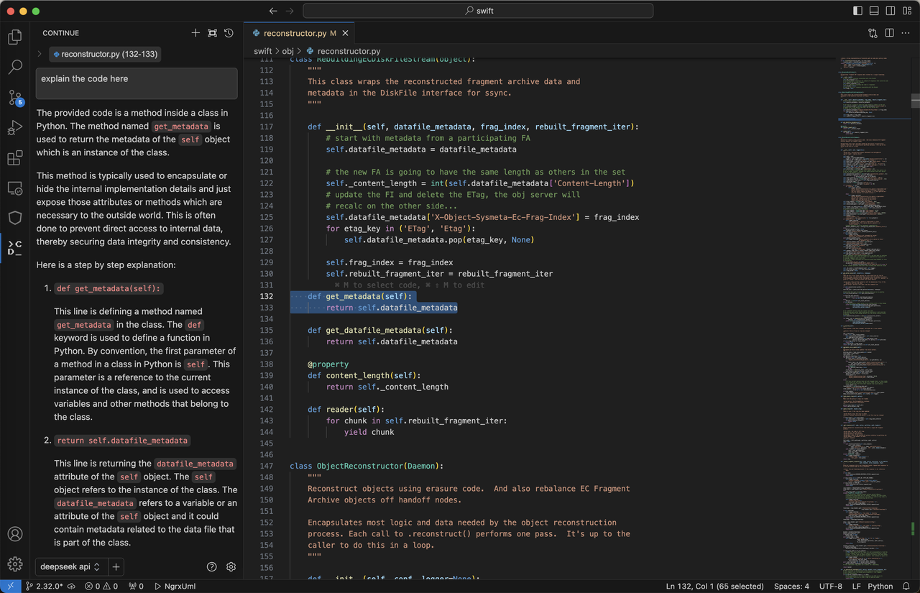View Continue session history icon

coord(229,33)
